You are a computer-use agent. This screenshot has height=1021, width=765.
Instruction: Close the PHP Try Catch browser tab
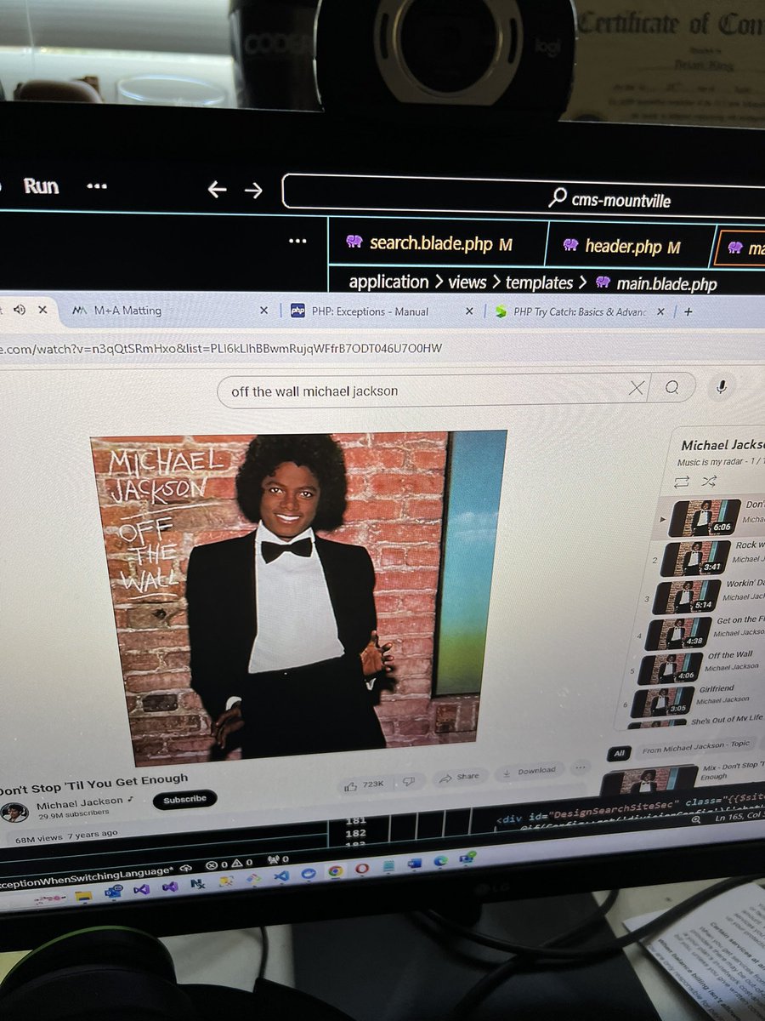click(660, 312)
